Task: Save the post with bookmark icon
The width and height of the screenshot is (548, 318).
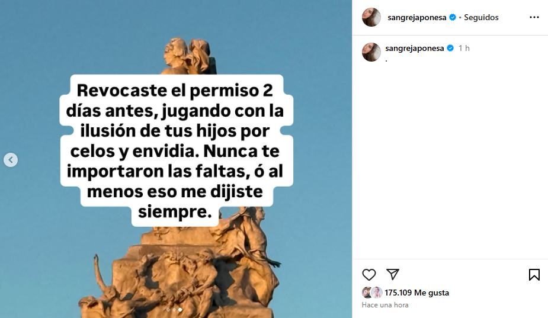Action: click(534, 275)
